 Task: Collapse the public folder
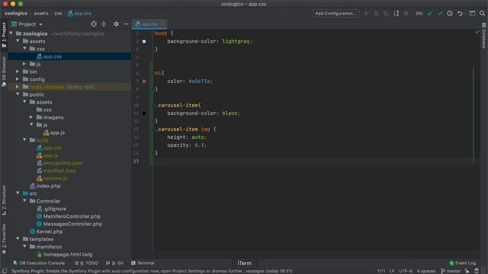[18, 94]
